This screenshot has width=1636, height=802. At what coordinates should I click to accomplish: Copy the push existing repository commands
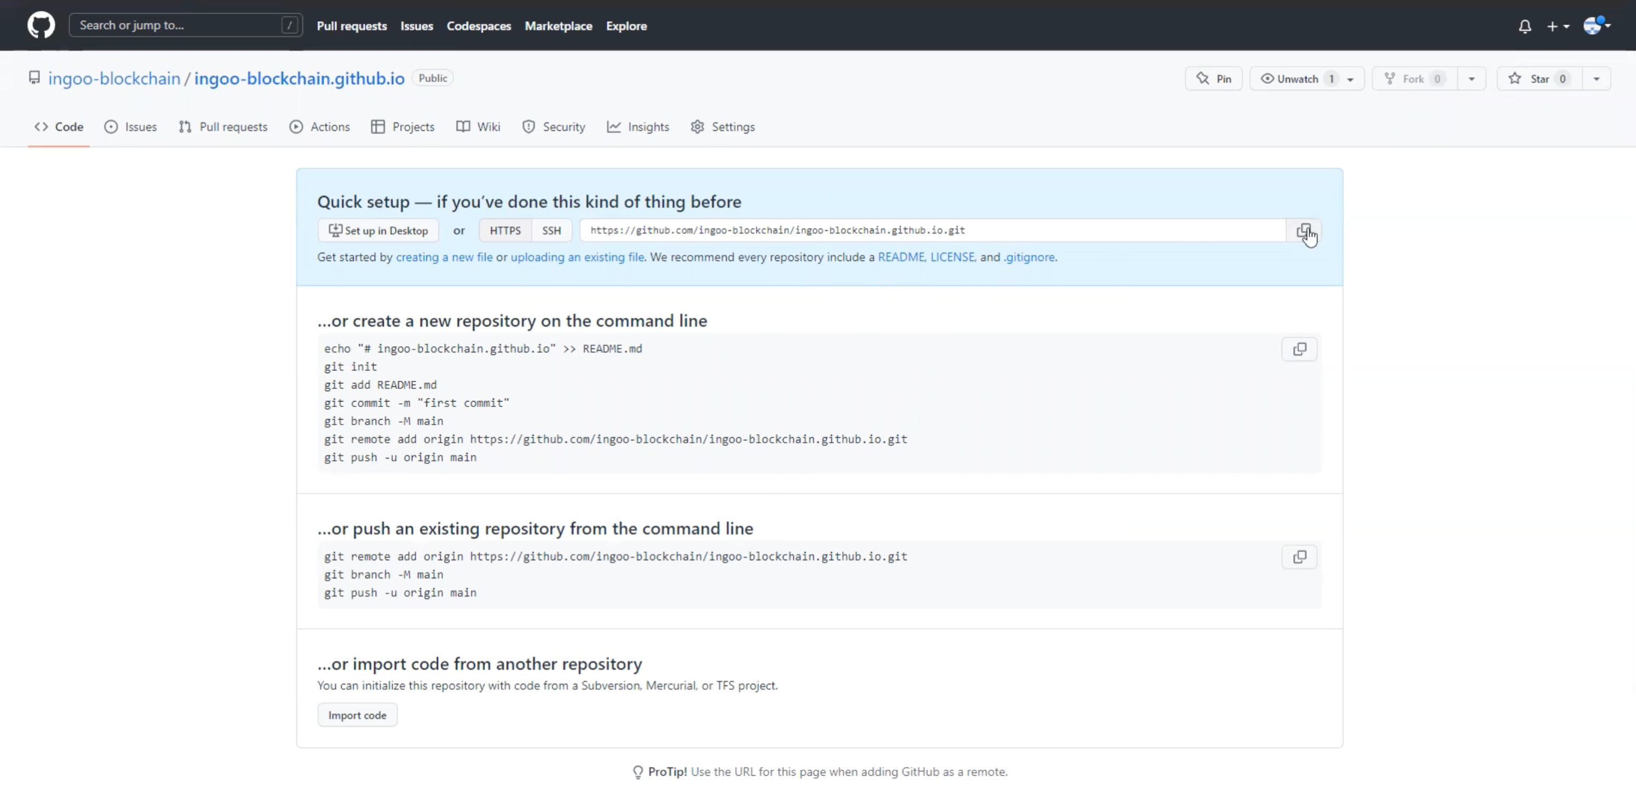pos(1299,557)
